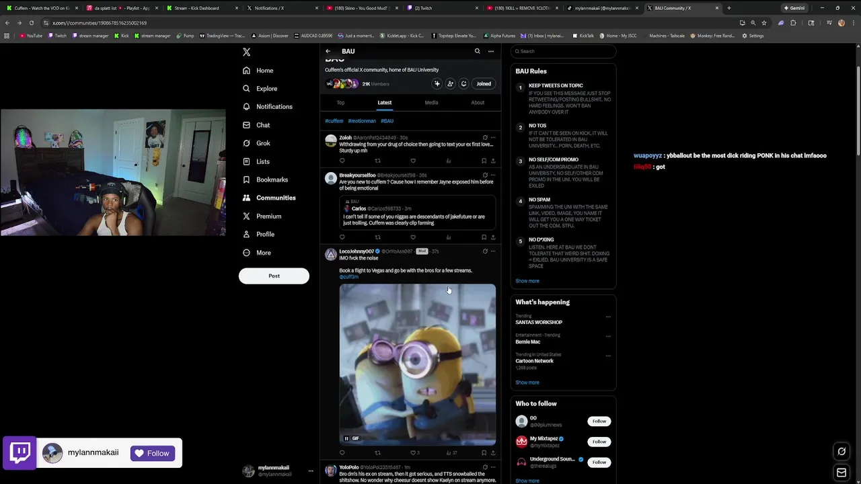Click the circular refresh icon beside Joined

coord(463,84)
